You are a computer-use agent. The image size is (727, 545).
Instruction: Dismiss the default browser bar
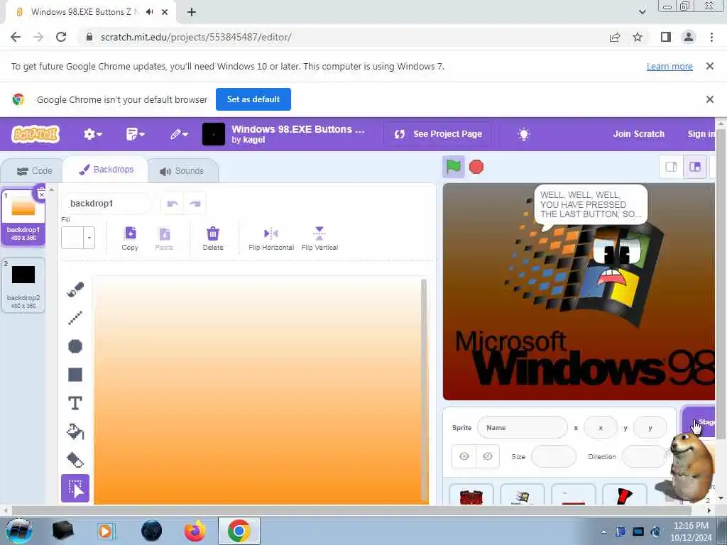click(709, 99)
